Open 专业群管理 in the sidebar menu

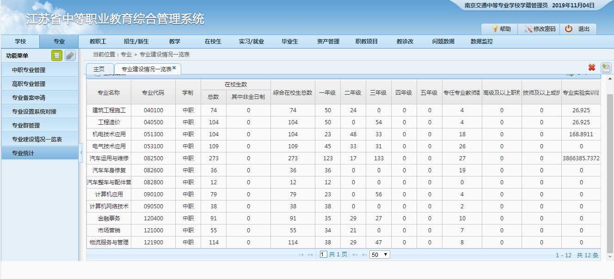click(26, 125)
